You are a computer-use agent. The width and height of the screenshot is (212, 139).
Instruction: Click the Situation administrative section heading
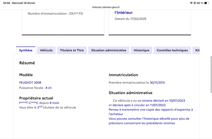pos(130,93)
